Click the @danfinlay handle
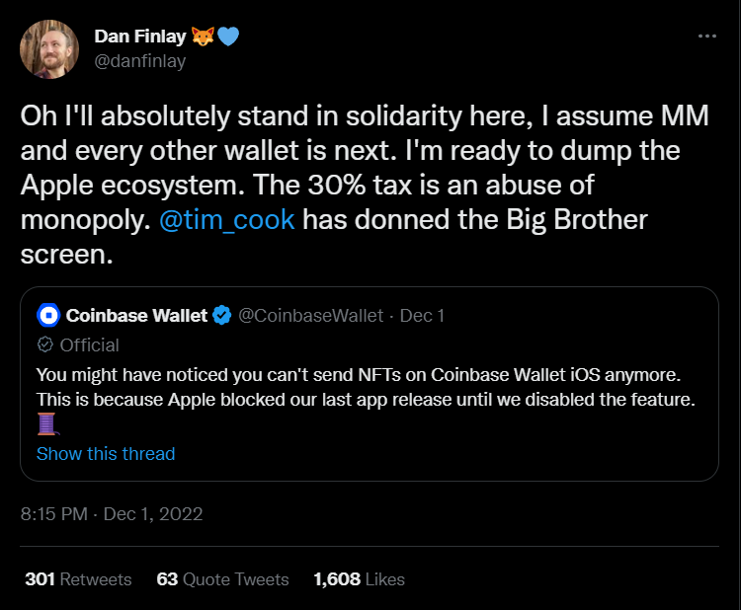741x610 pixels. click(139, 61)
